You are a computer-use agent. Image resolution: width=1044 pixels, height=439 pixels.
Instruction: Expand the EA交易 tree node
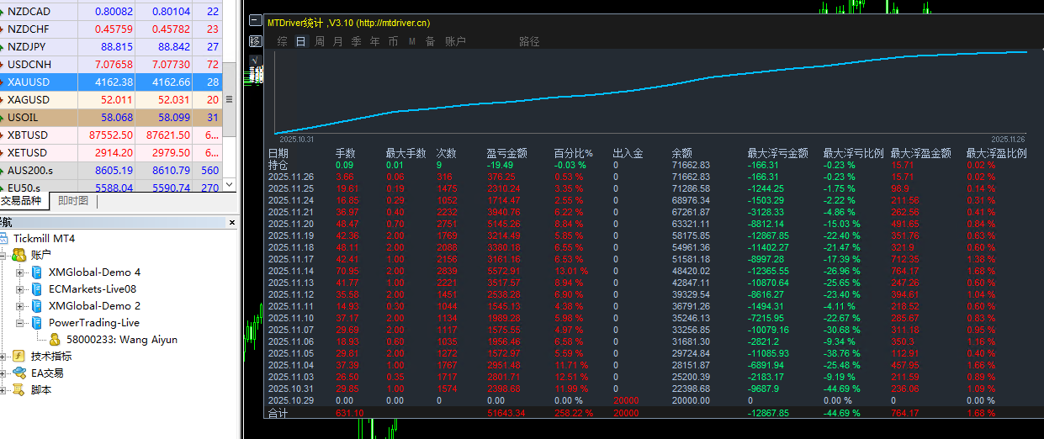pos(3,373)
